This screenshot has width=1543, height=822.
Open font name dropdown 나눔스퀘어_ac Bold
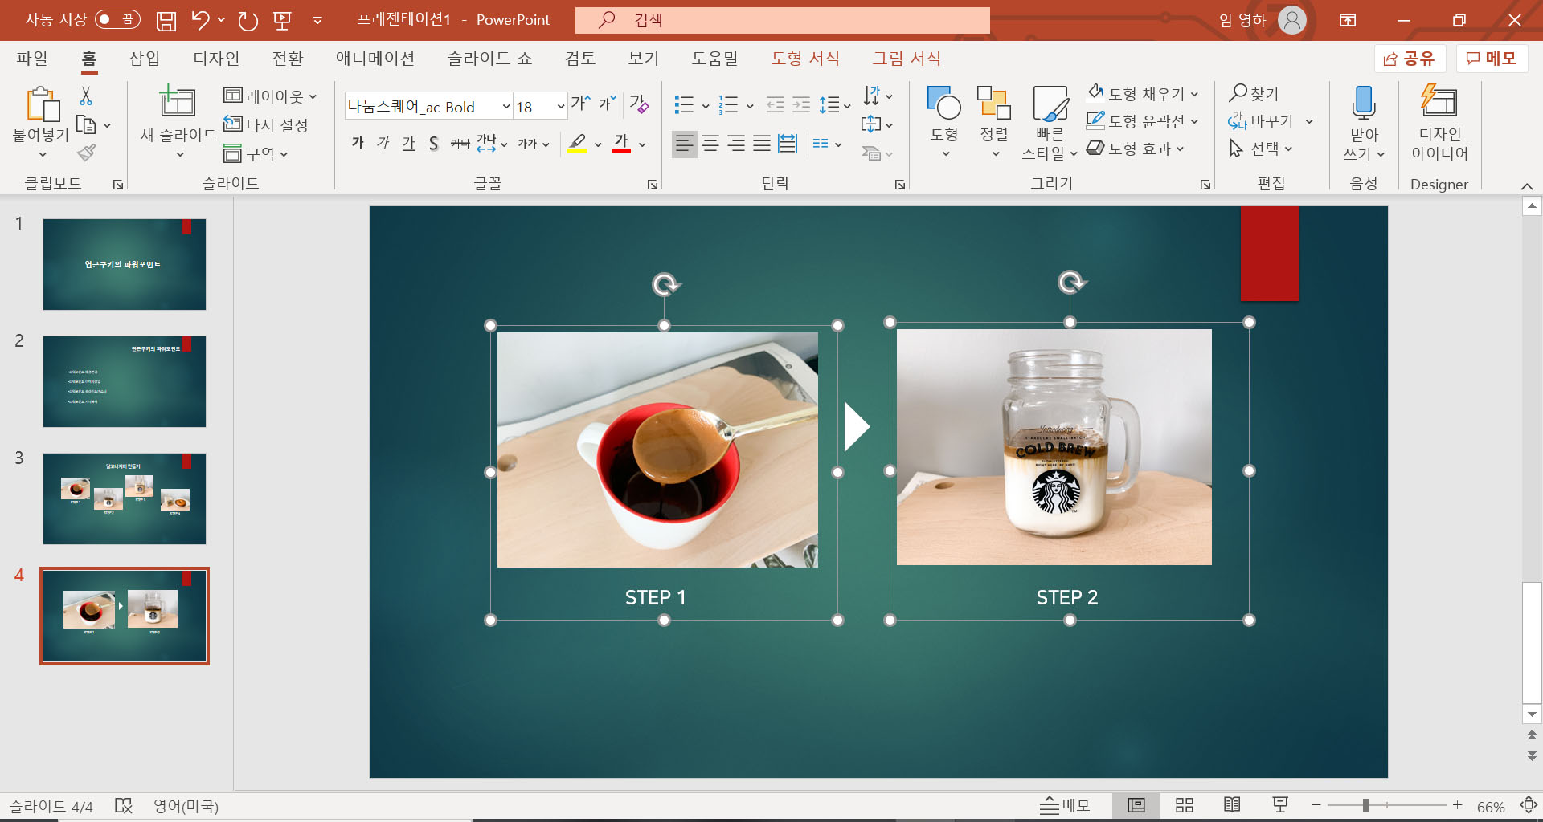tap(506, 106)
